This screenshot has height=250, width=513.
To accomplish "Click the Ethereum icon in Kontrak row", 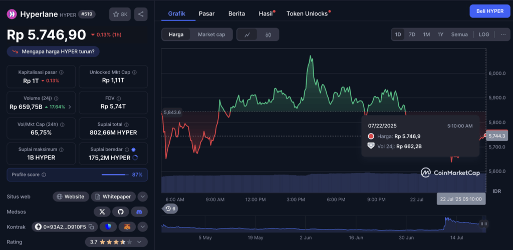I will (38, 226).
